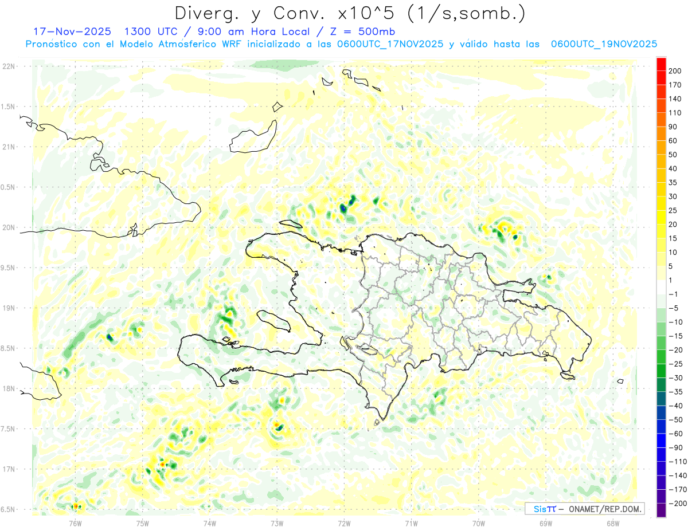The image size is (688, 531).
Task: Click the color scale value '-35'
Action: (x=675, y=392)
